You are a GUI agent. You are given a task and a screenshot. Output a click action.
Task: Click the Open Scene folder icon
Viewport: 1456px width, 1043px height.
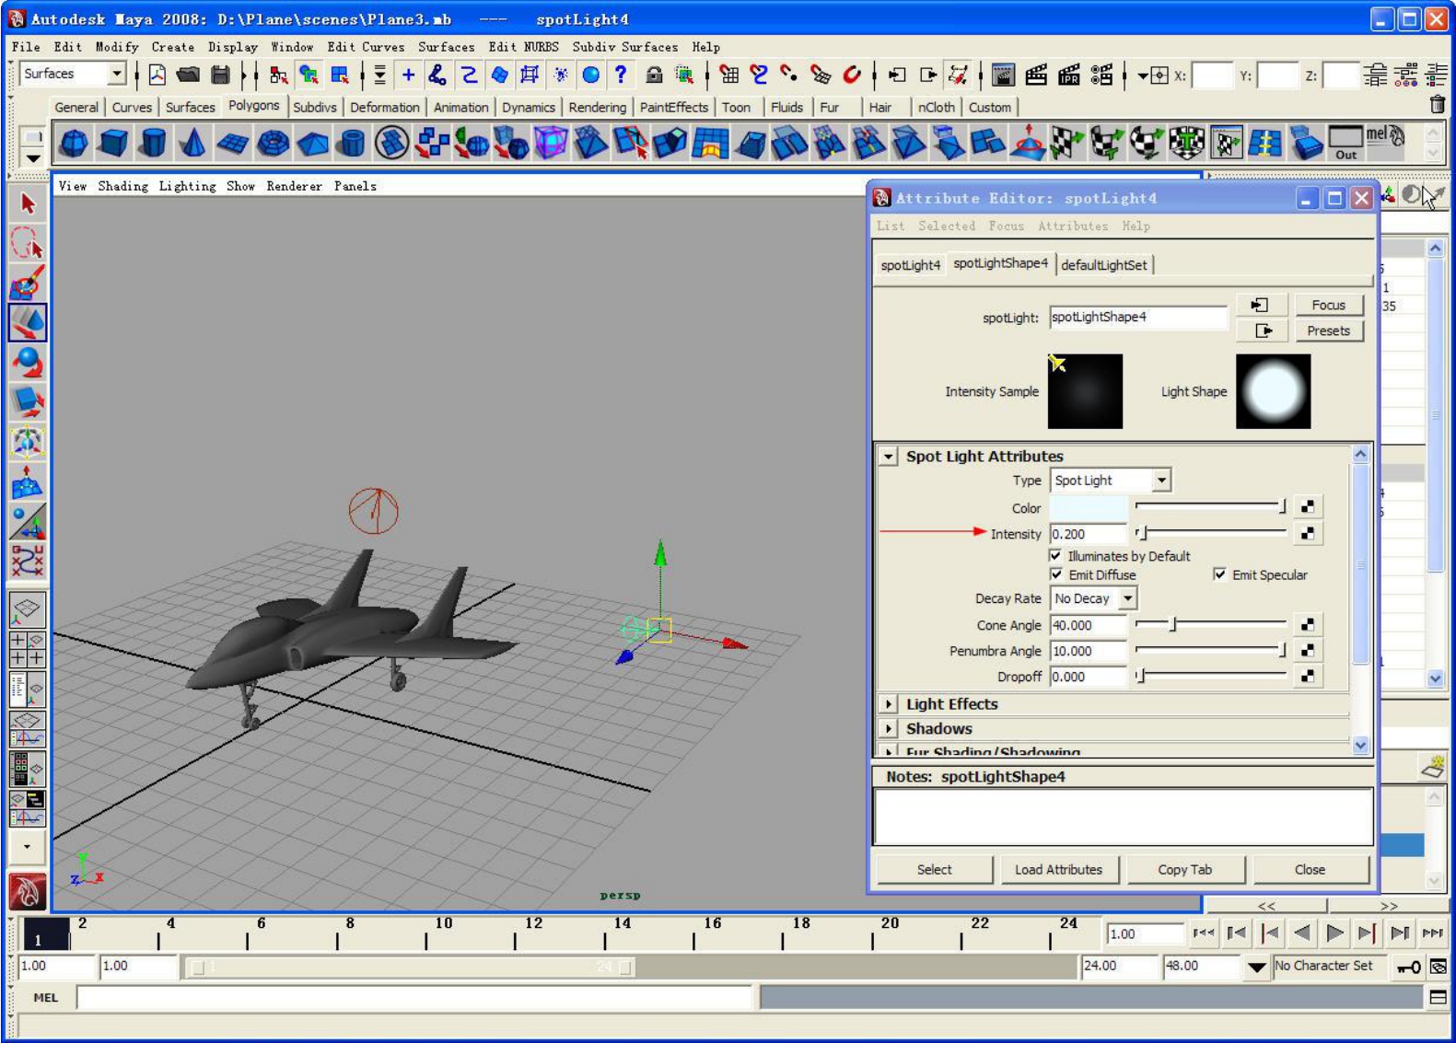189,75
